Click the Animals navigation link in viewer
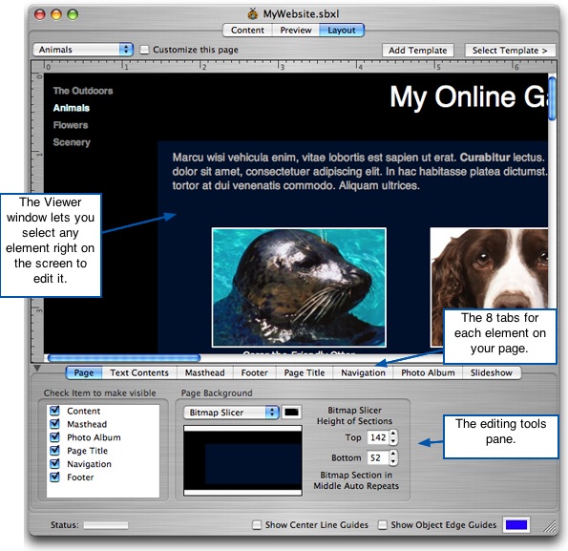Viewport: 568px width, 551px height. coord(72,108)
